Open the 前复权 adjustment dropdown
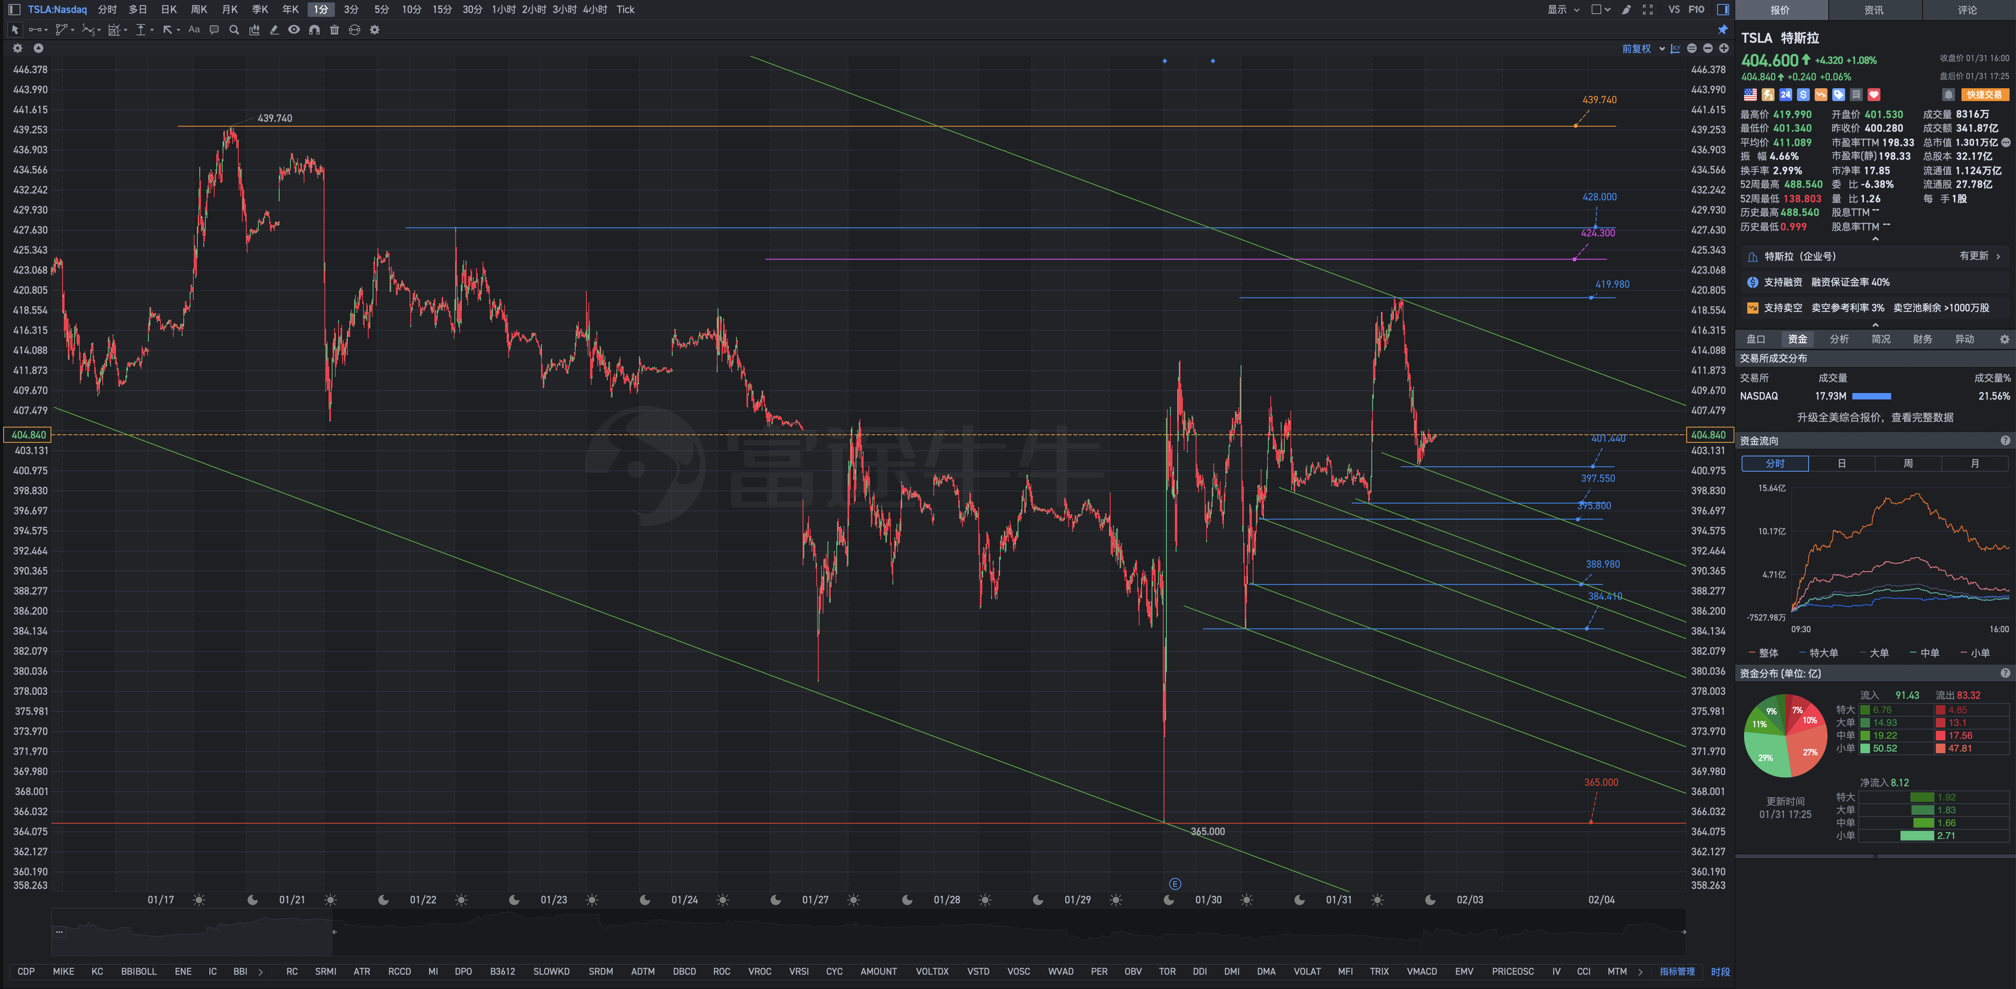Image resolution: width=2016 pixels, height=989 pixels. [x=1643, y=49]
